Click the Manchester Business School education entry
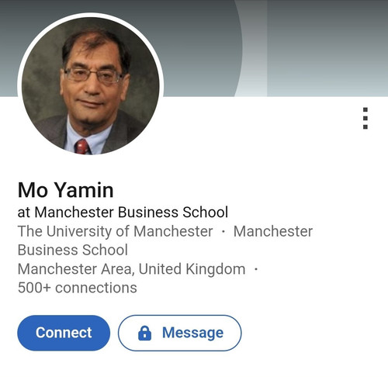 point(165,240)
